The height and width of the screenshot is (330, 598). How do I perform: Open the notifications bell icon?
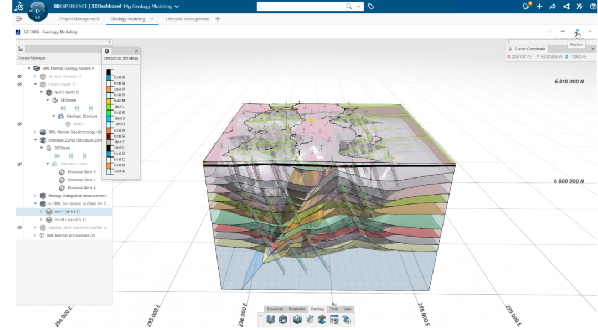point(526,7)
